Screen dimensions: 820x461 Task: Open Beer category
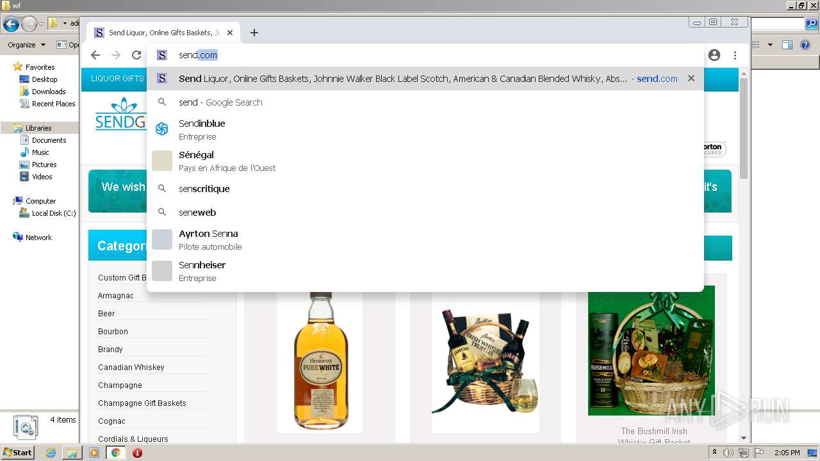coord(106,314)
